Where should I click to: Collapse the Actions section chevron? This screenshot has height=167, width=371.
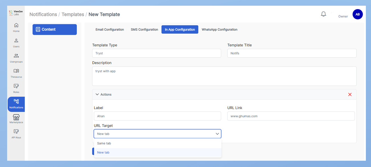pyautogui.click(x=97, y=94)
